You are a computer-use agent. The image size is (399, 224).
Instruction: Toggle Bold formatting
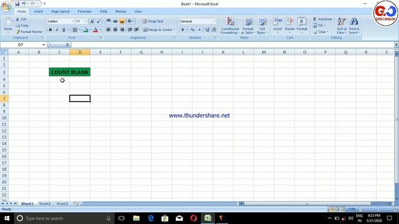(50, 30)
